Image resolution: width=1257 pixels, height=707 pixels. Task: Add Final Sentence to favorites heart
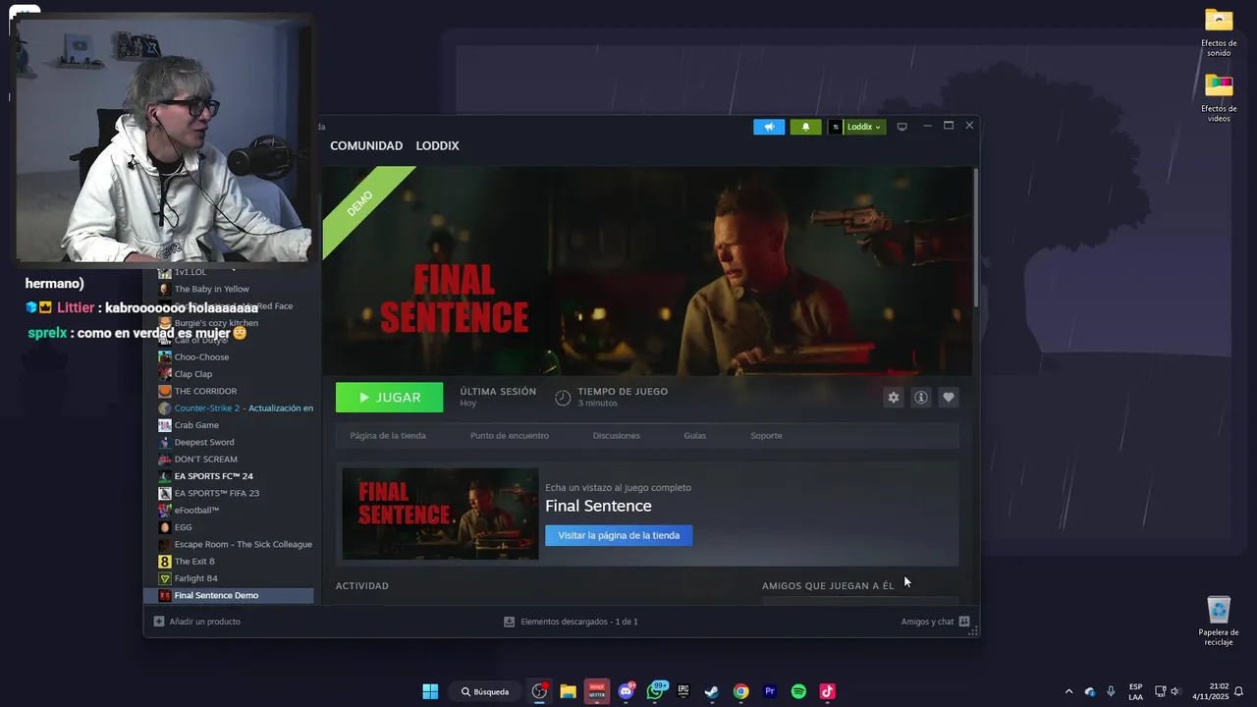[948, 398]
